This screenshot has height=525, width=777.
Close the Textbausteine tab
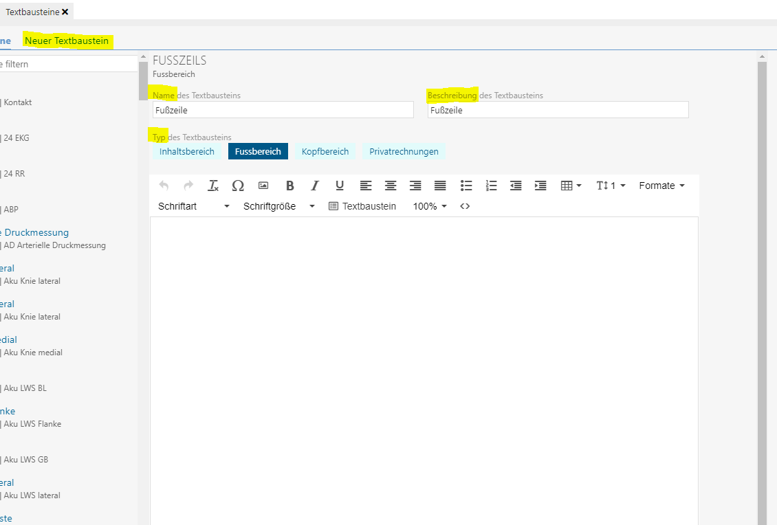pos(65,12)
